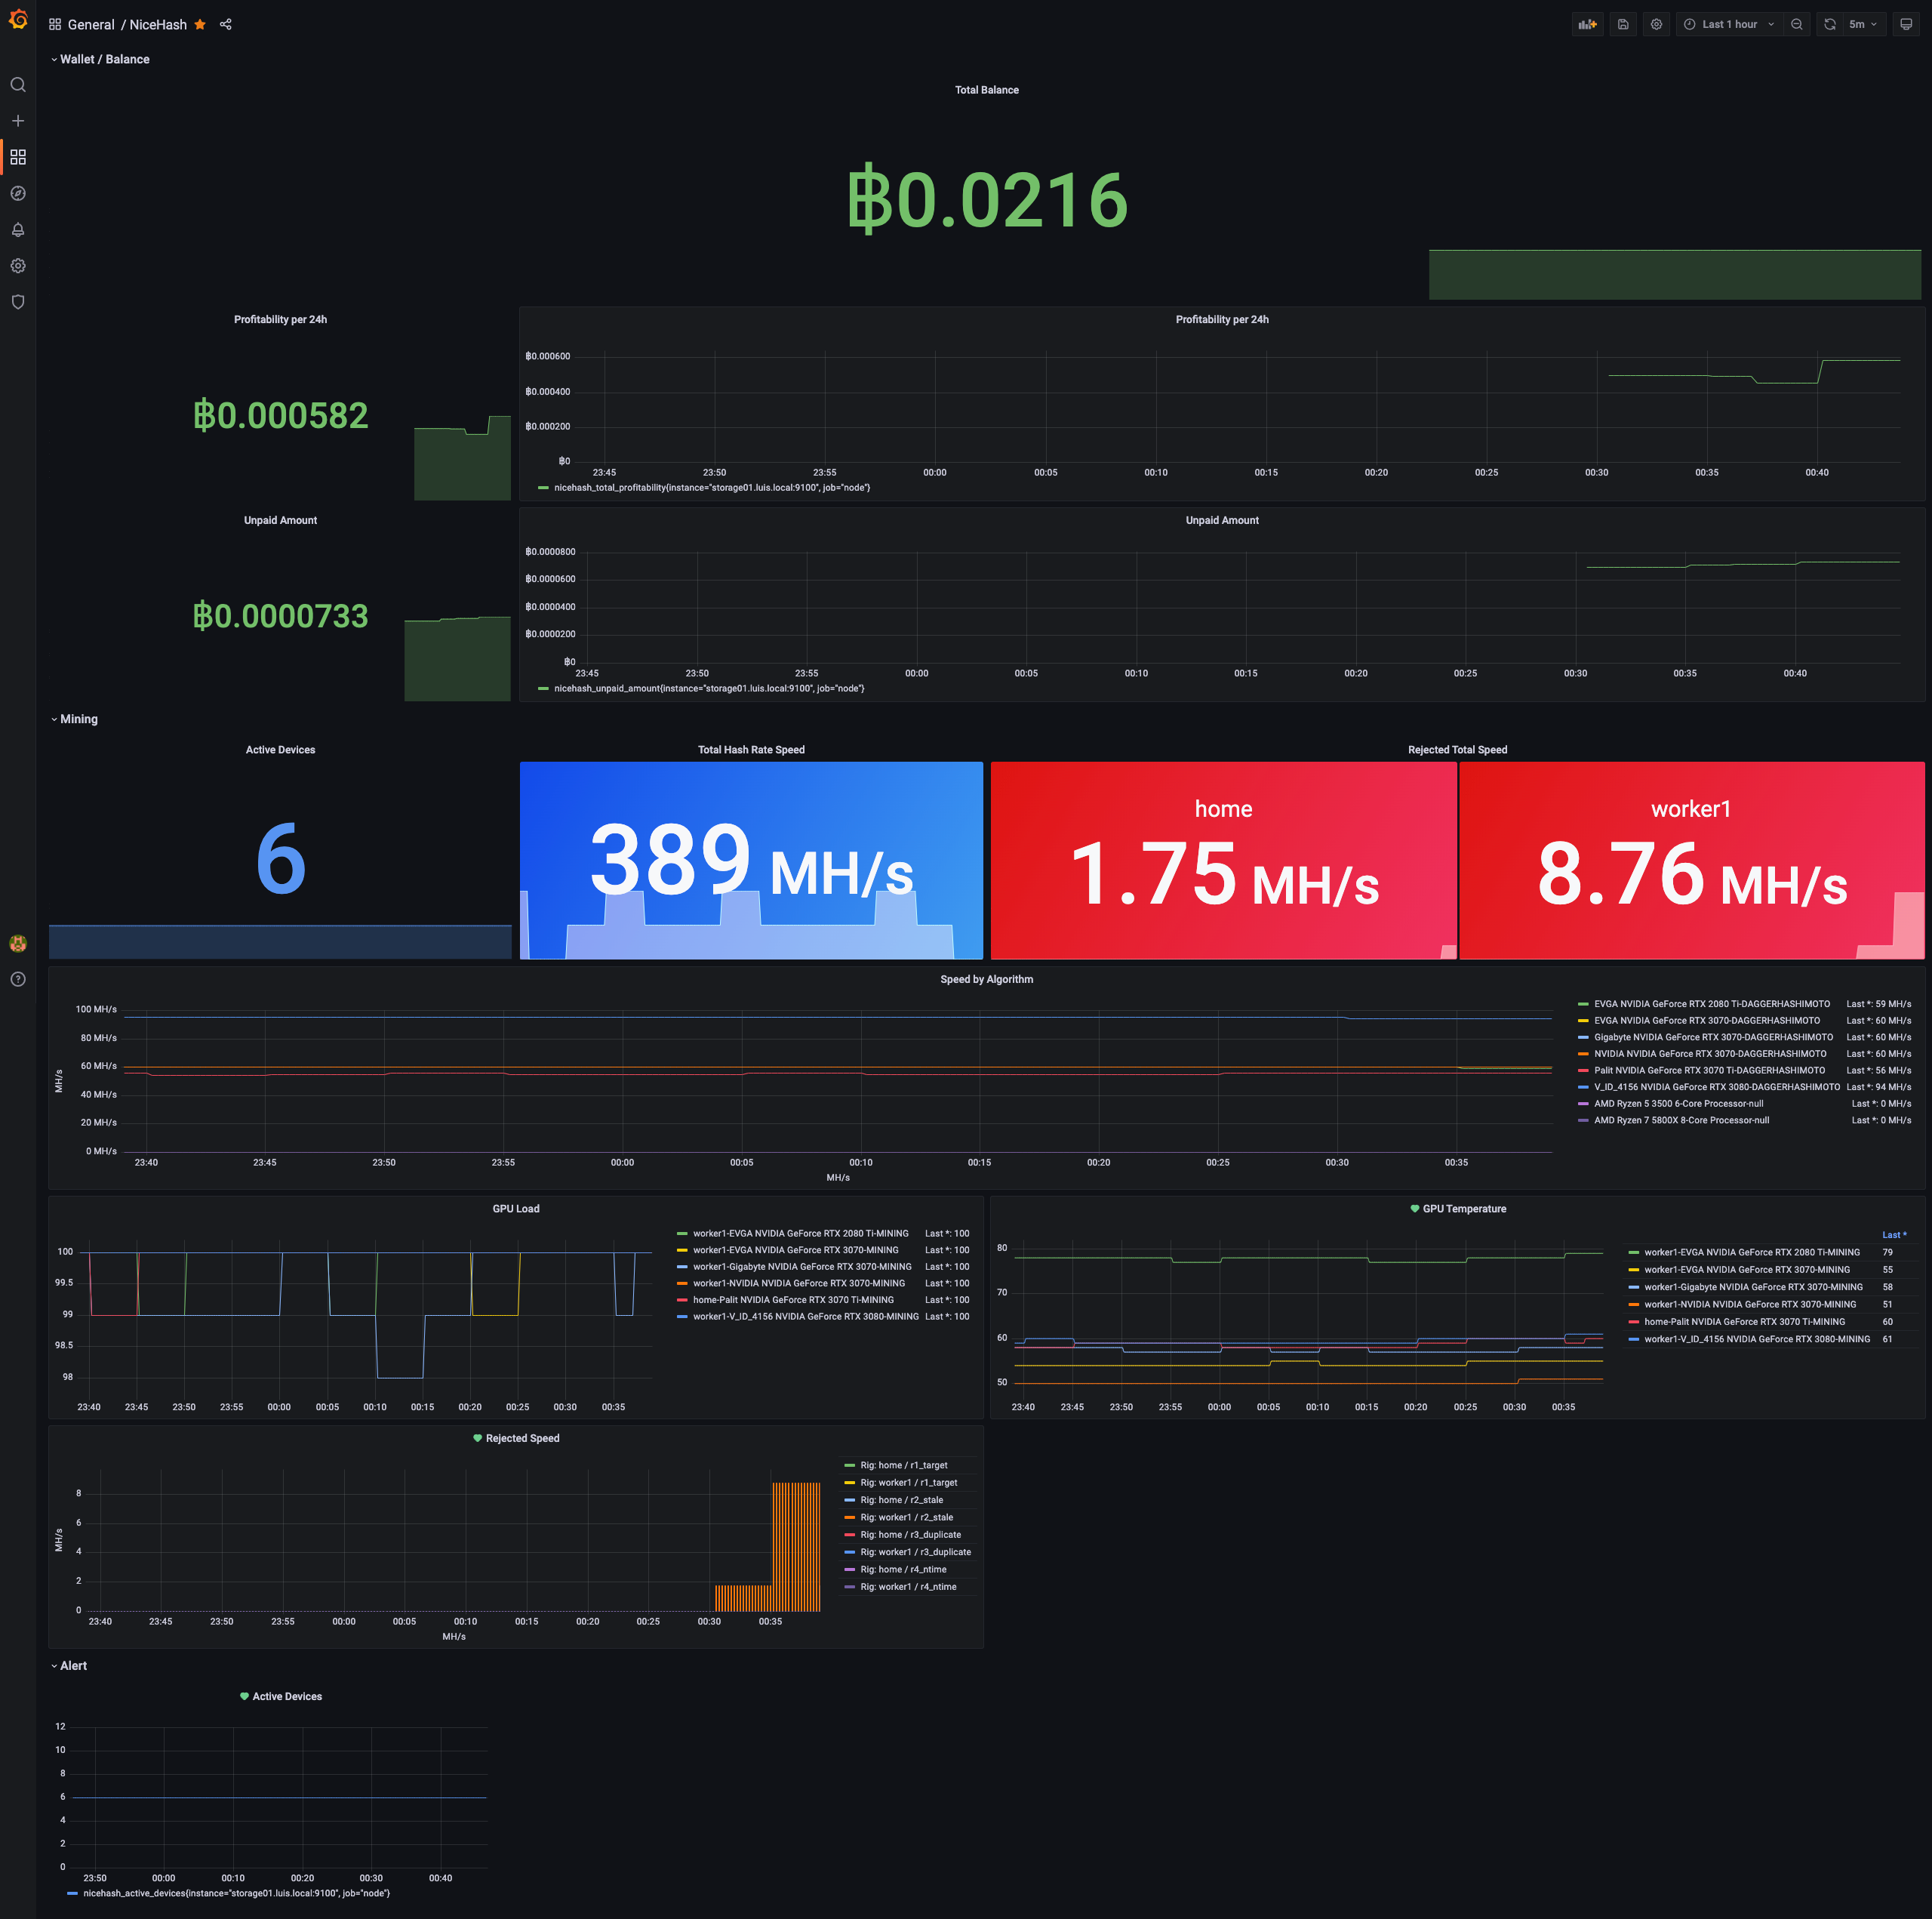Click the Create (+) icon in sidebar
This screenshot has width=1932, height=1919.
pyautogui.click(x=17, y=120)
